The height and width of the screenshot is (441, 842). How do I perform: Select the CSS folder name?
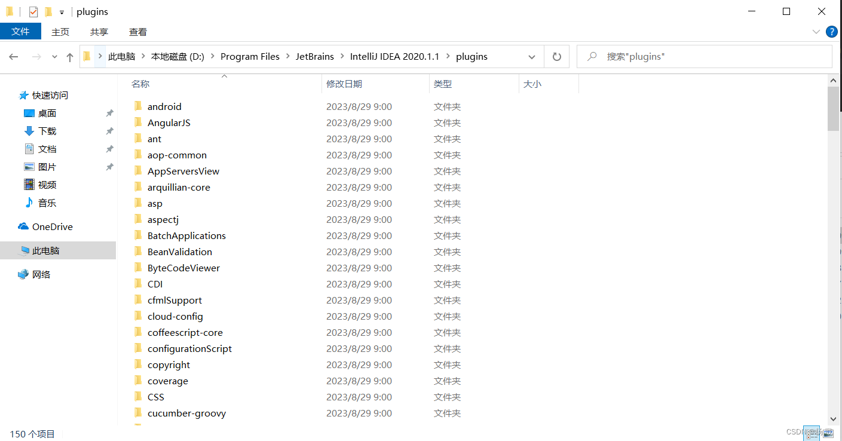click(156, 397)
